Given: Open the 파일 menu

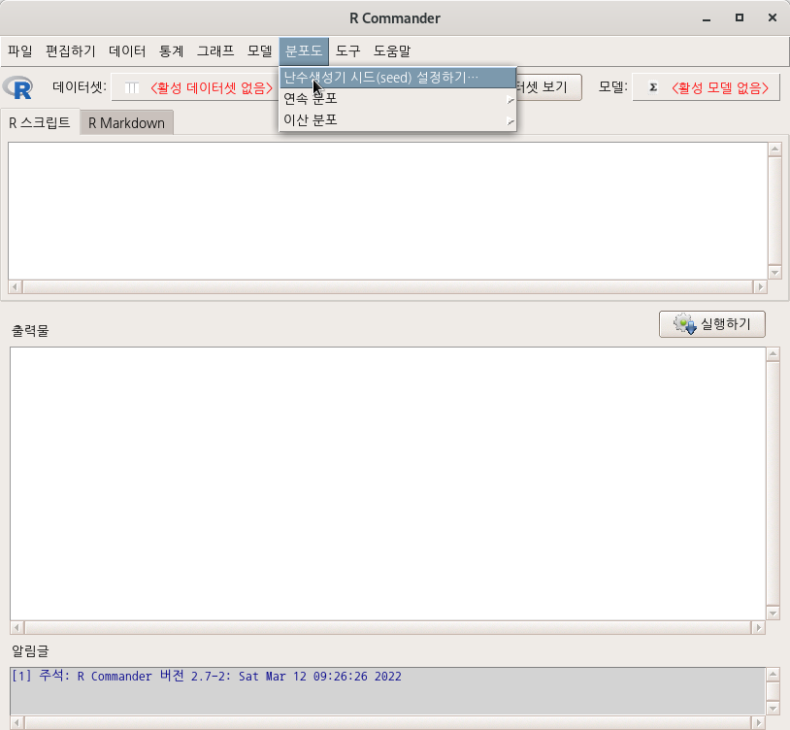Looking at the screenshot, I should tap(20, 50).
